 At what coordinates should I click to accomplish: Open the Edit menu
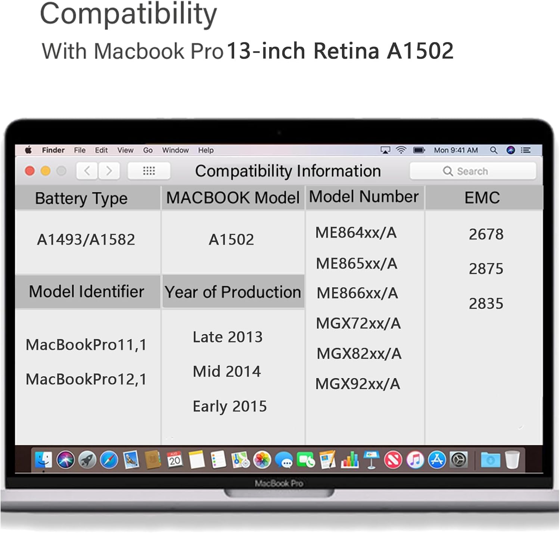[101, 150]
